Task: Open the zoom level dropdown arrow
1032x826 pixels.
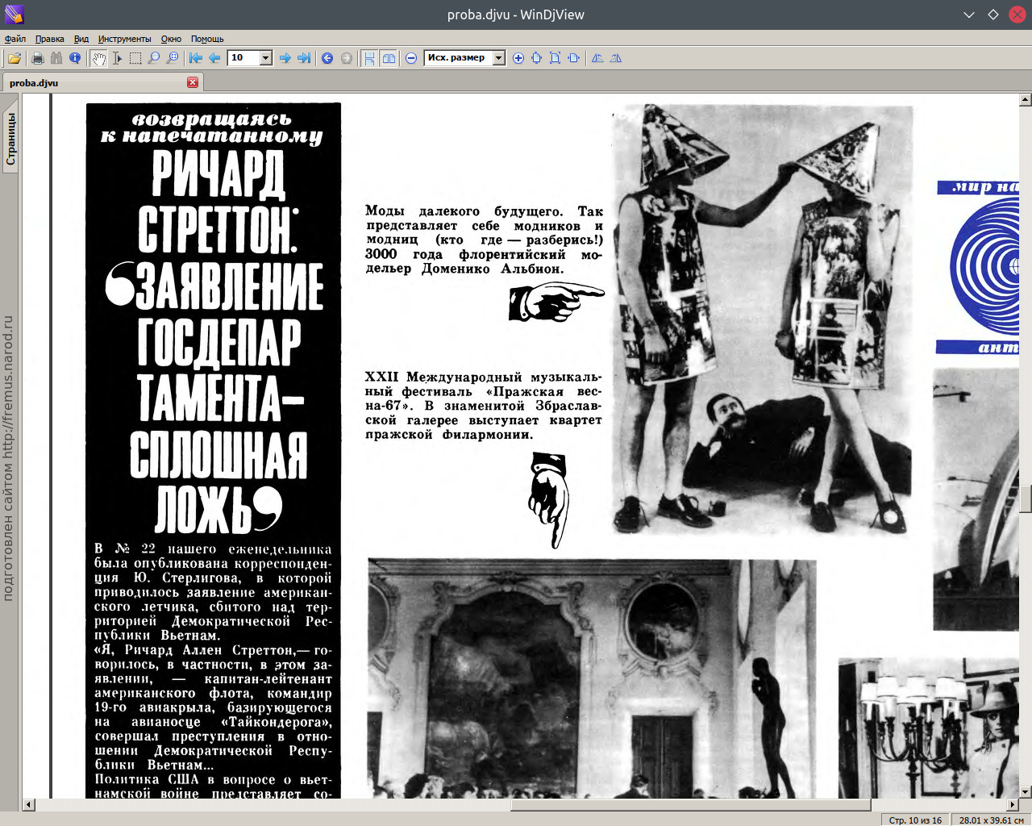Action: pyautogui.click(x=498, y=58)
